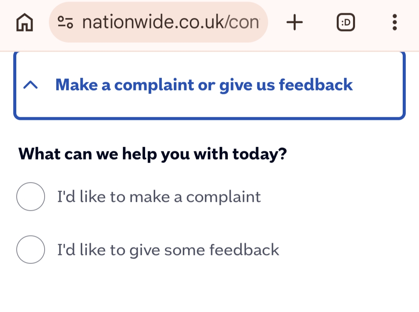The width and height of the screenshot is (419, 312).
Task: Click the word "Make" in the accordion title
Action: point(76,85)
